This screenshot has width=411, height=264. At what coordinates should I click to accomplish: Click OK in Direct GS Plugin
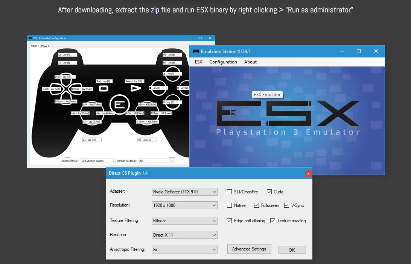point(292,250)
